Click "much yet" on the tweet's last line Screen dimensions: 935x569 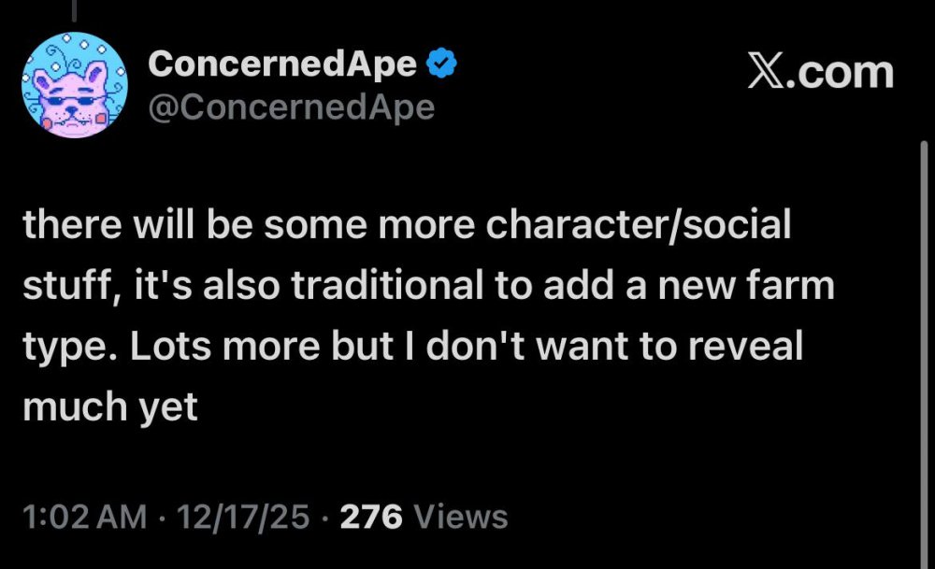click(110, 405)
